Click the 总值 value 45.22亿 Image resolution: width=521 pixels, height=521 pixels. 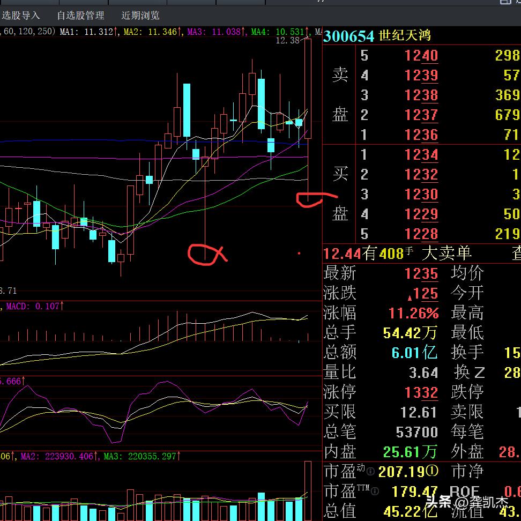(411, 511)
